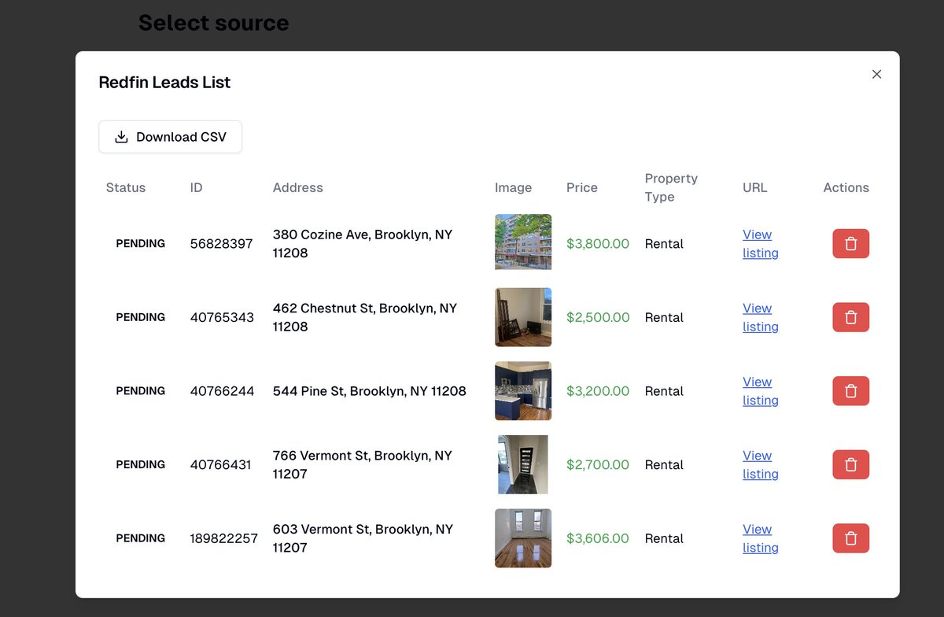The image size is (944, 617).
Task: Click PENDING status for lead 40766431
Action: click(141, 464)
